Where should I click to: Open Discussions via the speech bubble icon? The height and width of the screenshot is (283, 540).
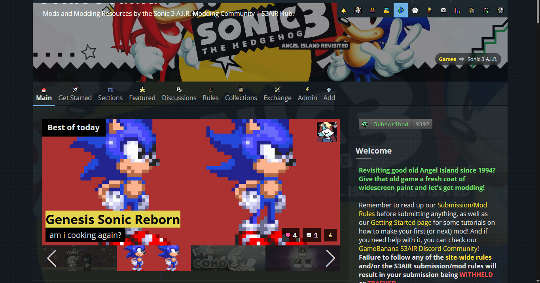coord(179,89)
